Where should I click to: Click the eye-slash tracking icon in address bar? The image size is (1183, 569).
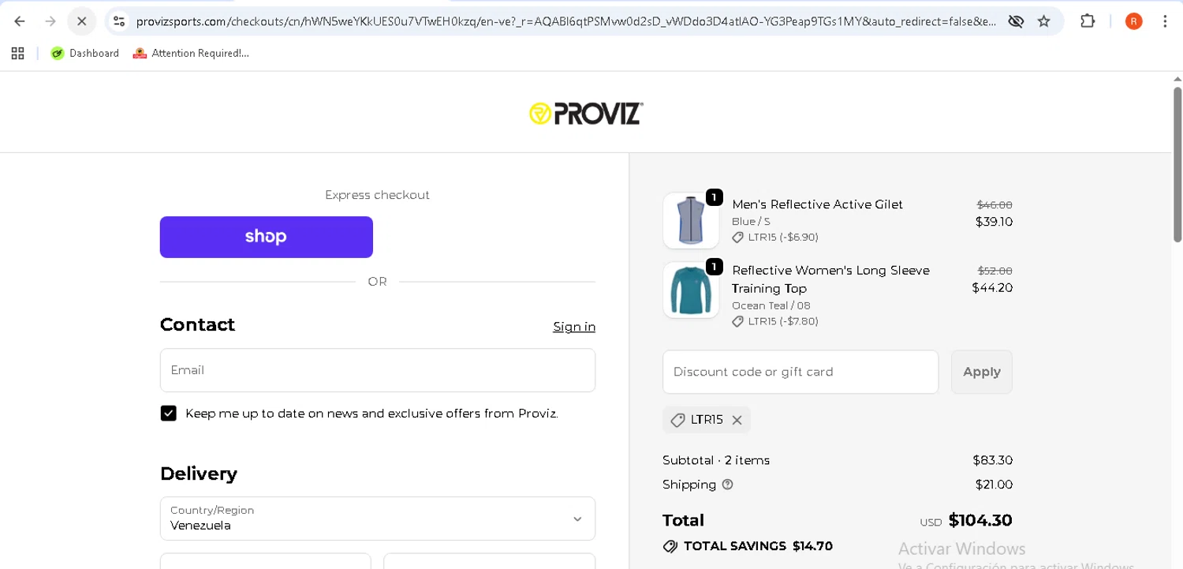point(1016,21)
